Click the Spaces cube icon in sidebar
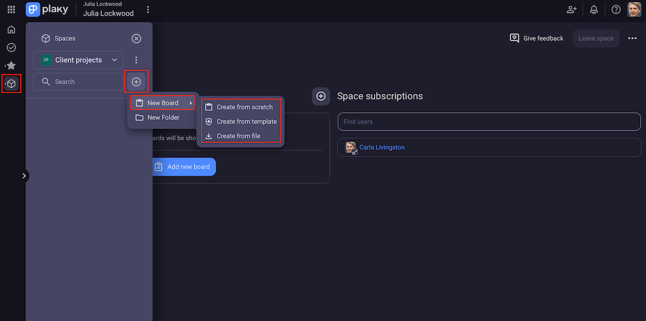Viewport: 646px width, 321px height. pos(12,84)
